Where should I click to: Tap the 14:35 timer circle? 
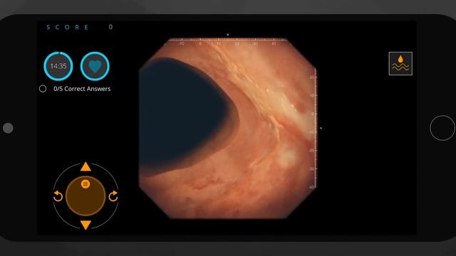pyautogui.click(x=58, y=66)
